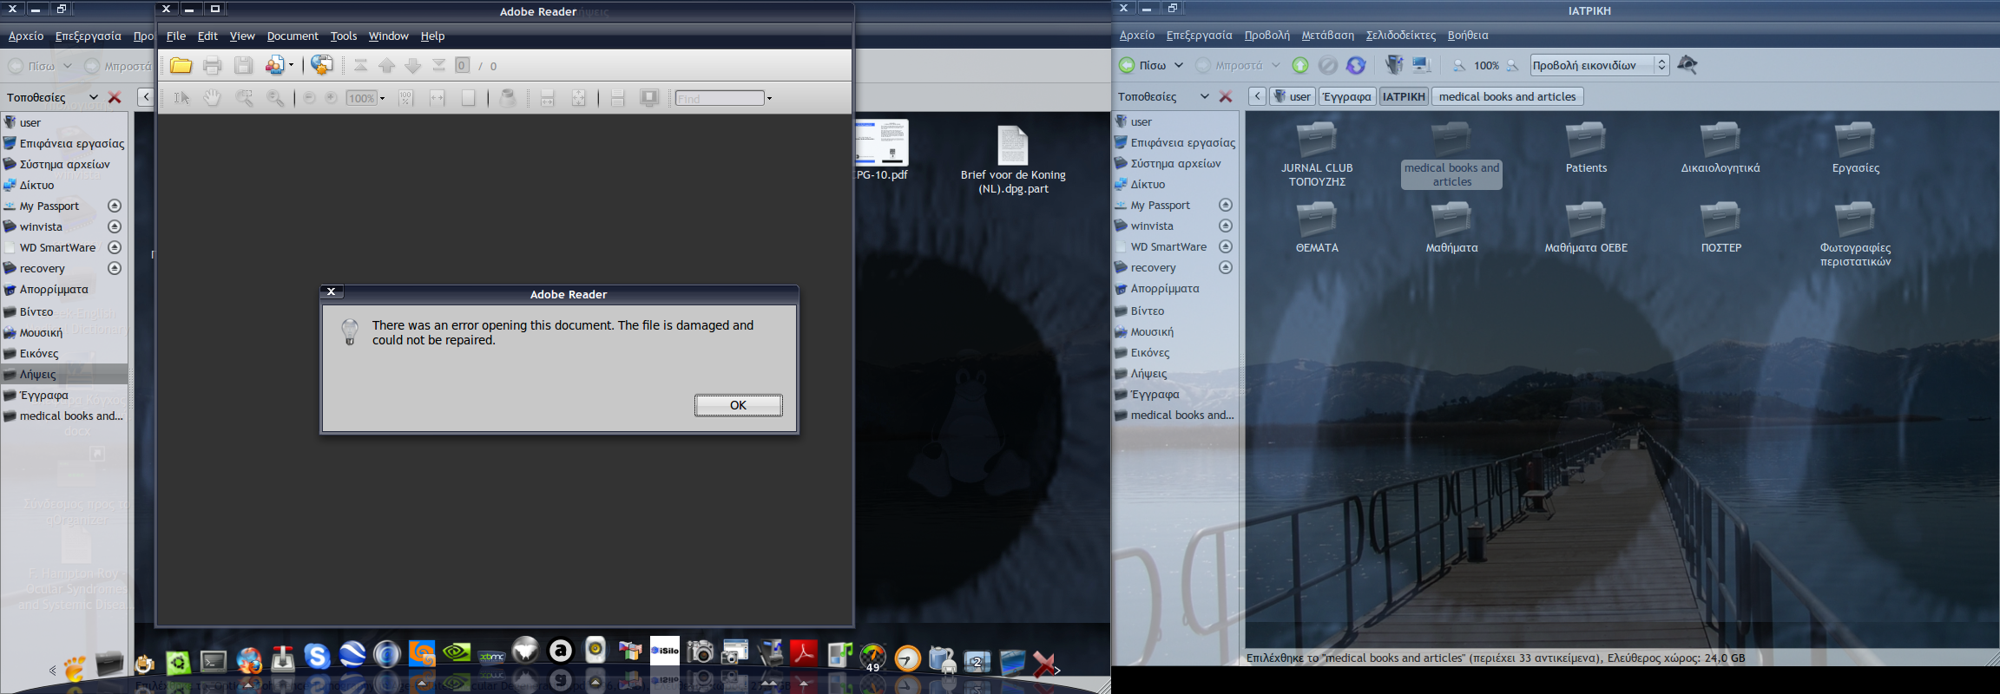Open the Πίσω history dropdown in left file manager

pos(67,66)
